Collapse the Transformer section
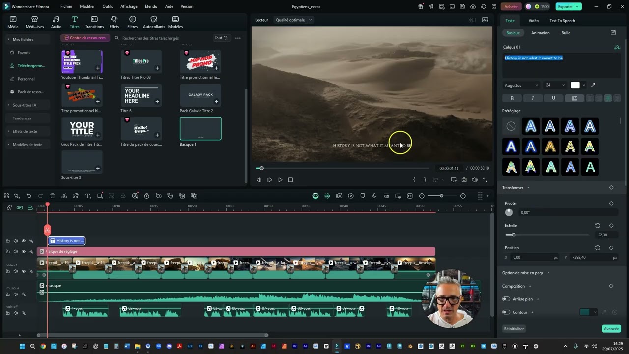The height and width of the screenshot is (354, 629). pyautogui.click(x=528, y=188)
